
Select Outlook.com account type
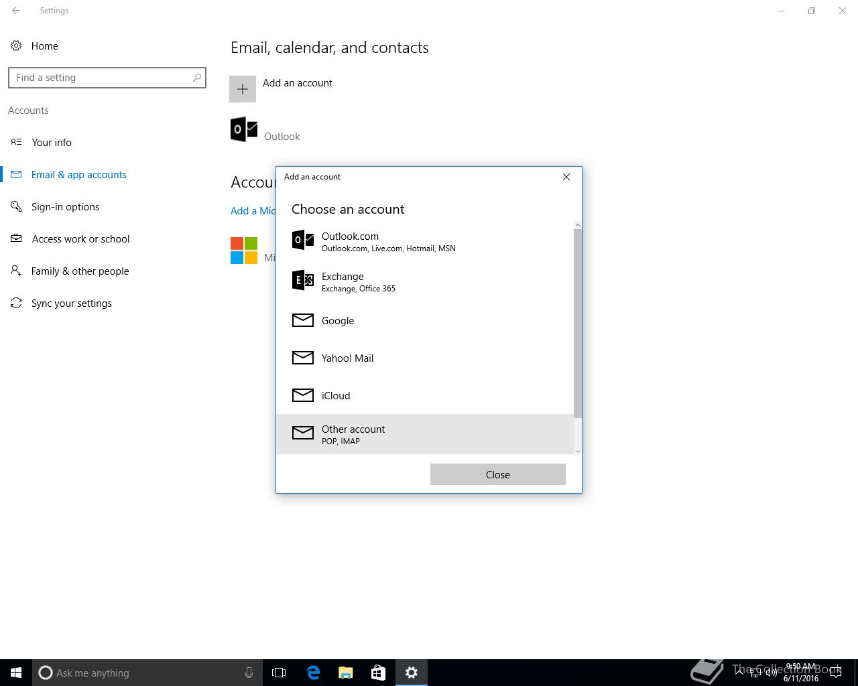[x=425, y=241]
